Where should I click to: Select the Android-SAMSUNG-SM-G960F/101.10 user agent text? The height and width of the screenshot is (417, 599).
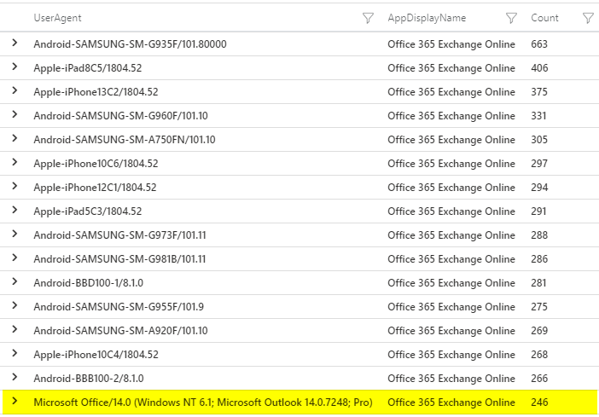pyautogui.click(x=120, y=116)
